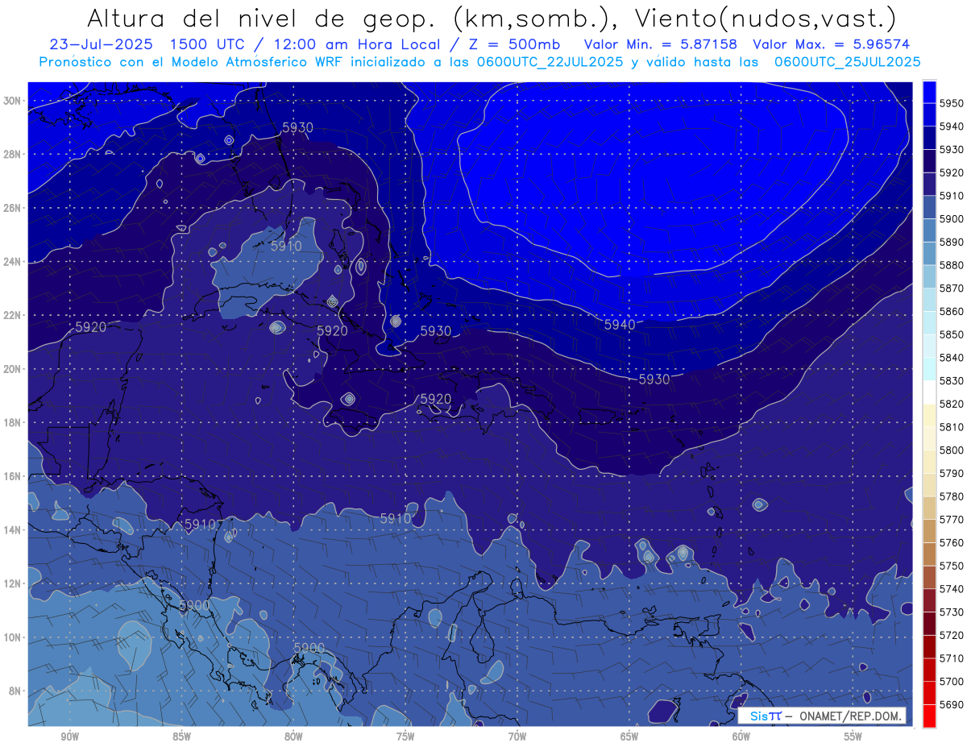Click the 12N latitude axis label
Viewport: 967px width, 747px height.
coord(14,583)
